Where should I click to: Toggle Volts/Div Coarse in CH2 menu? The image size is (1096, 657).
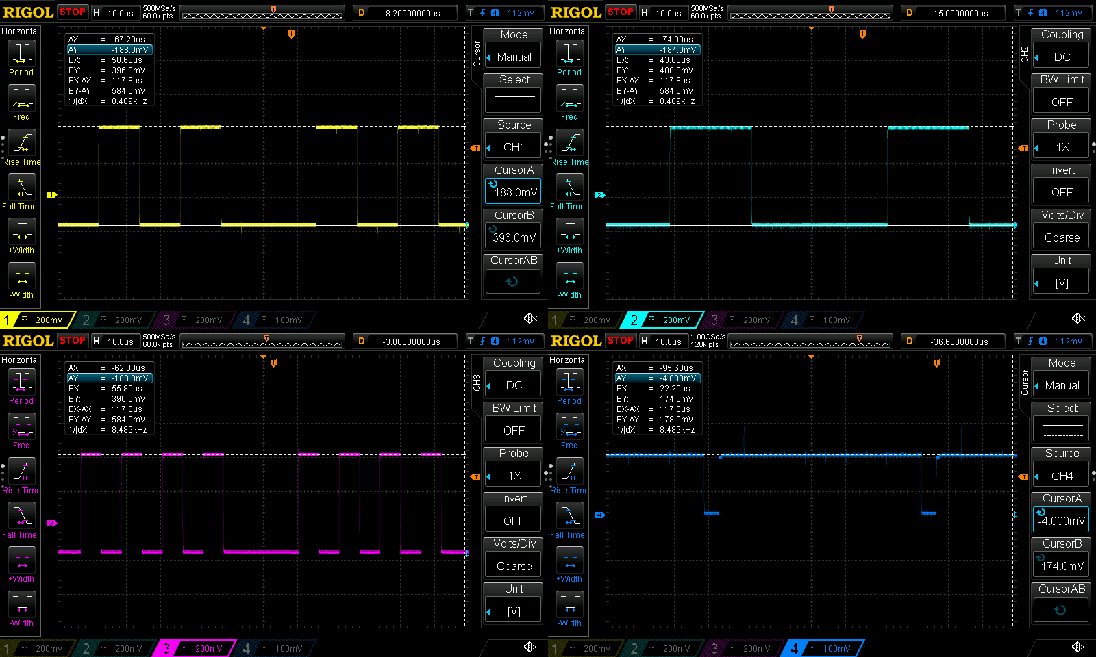pos(1061,229)
